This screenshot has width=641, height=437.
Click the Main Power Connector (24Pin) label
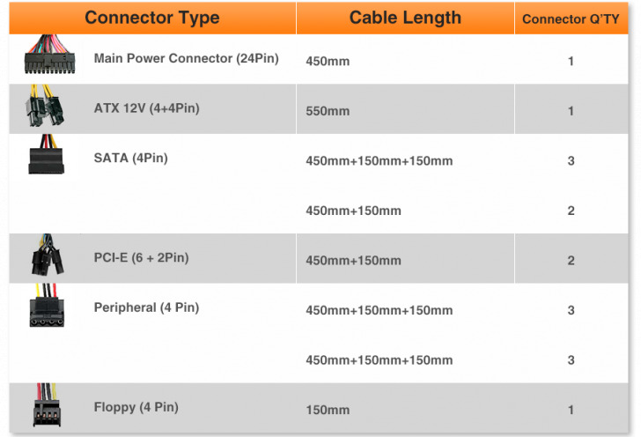[x=186, y=59]
